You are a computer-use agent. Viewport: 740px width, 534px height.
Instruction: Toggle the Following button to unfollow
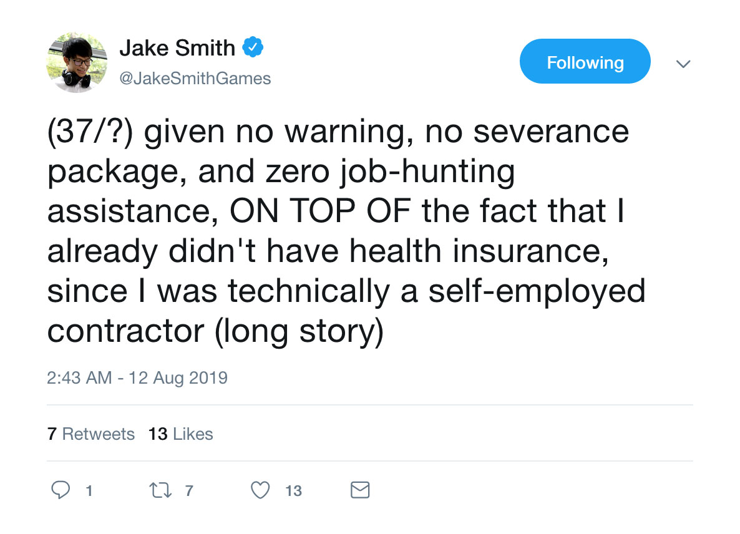coord(585,62)
